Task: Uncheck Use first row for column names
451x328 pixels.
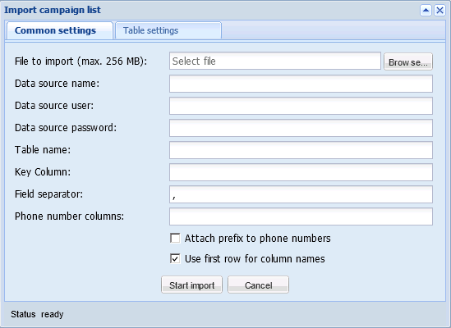Action: pos(175,258)
